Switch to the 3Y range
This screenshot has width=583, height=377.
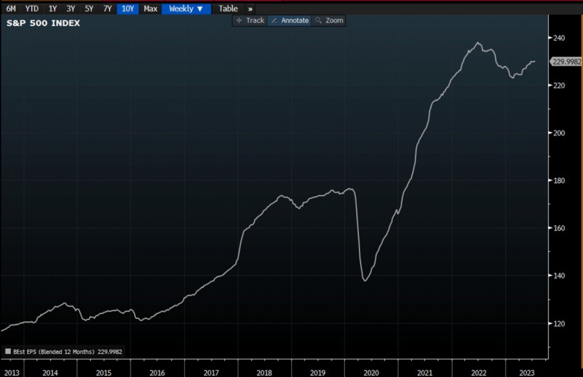click(71, 8)
